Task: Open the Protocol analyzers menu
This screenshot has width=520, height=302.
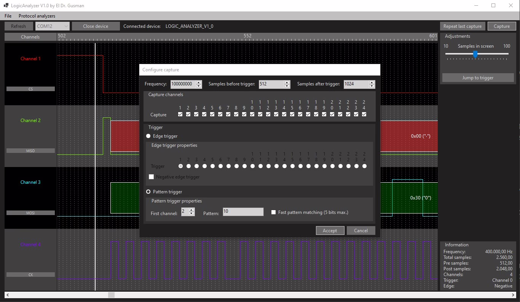Action: [37, 16]
